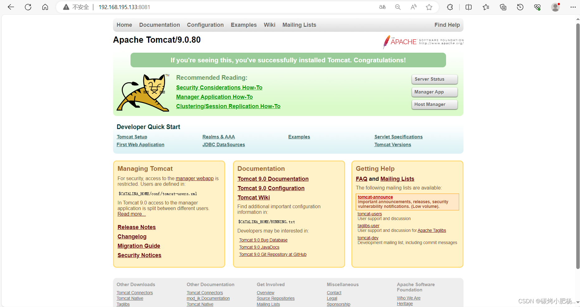Open the favorites list icon

pyautogui.click(x=486, y=7)
